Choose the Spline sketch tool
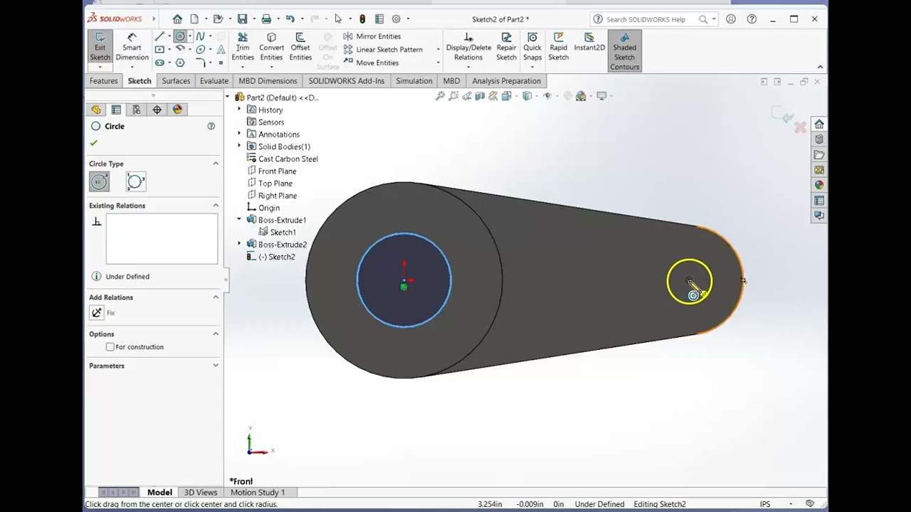This screenshot has width=911, height=512. pos(201,36)
